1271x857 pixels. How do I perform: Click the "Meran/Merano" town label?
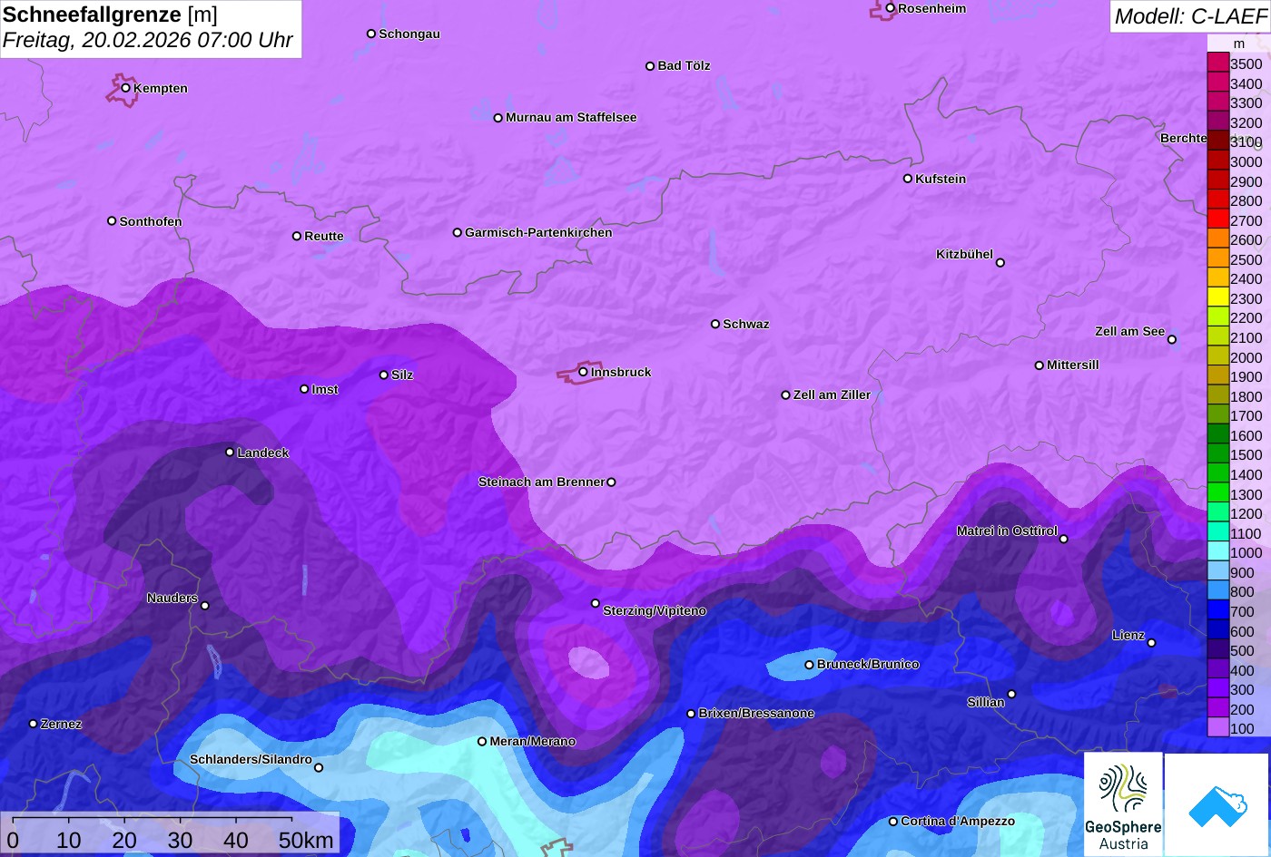(533, 741)
